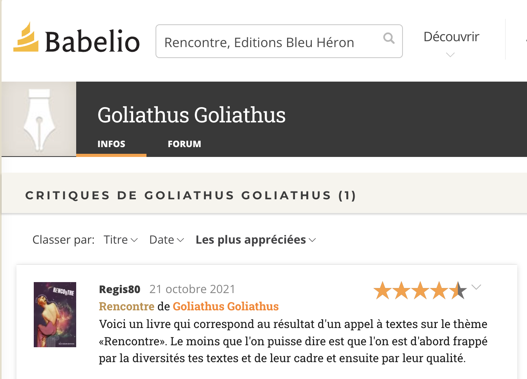Switch to the FORUM tab
The image size is (527, 379).
point(184,144)
